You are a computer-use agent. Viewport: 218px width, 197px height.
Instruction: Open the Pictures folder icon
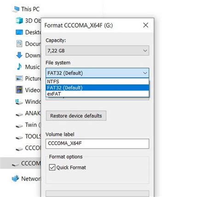19,79
